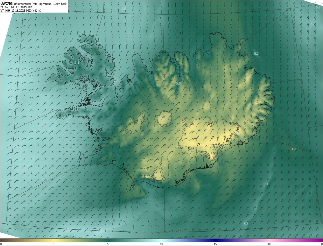Click the 6.8 value label near the bottom
323x246 pixels.
click(x=246, y=224)
